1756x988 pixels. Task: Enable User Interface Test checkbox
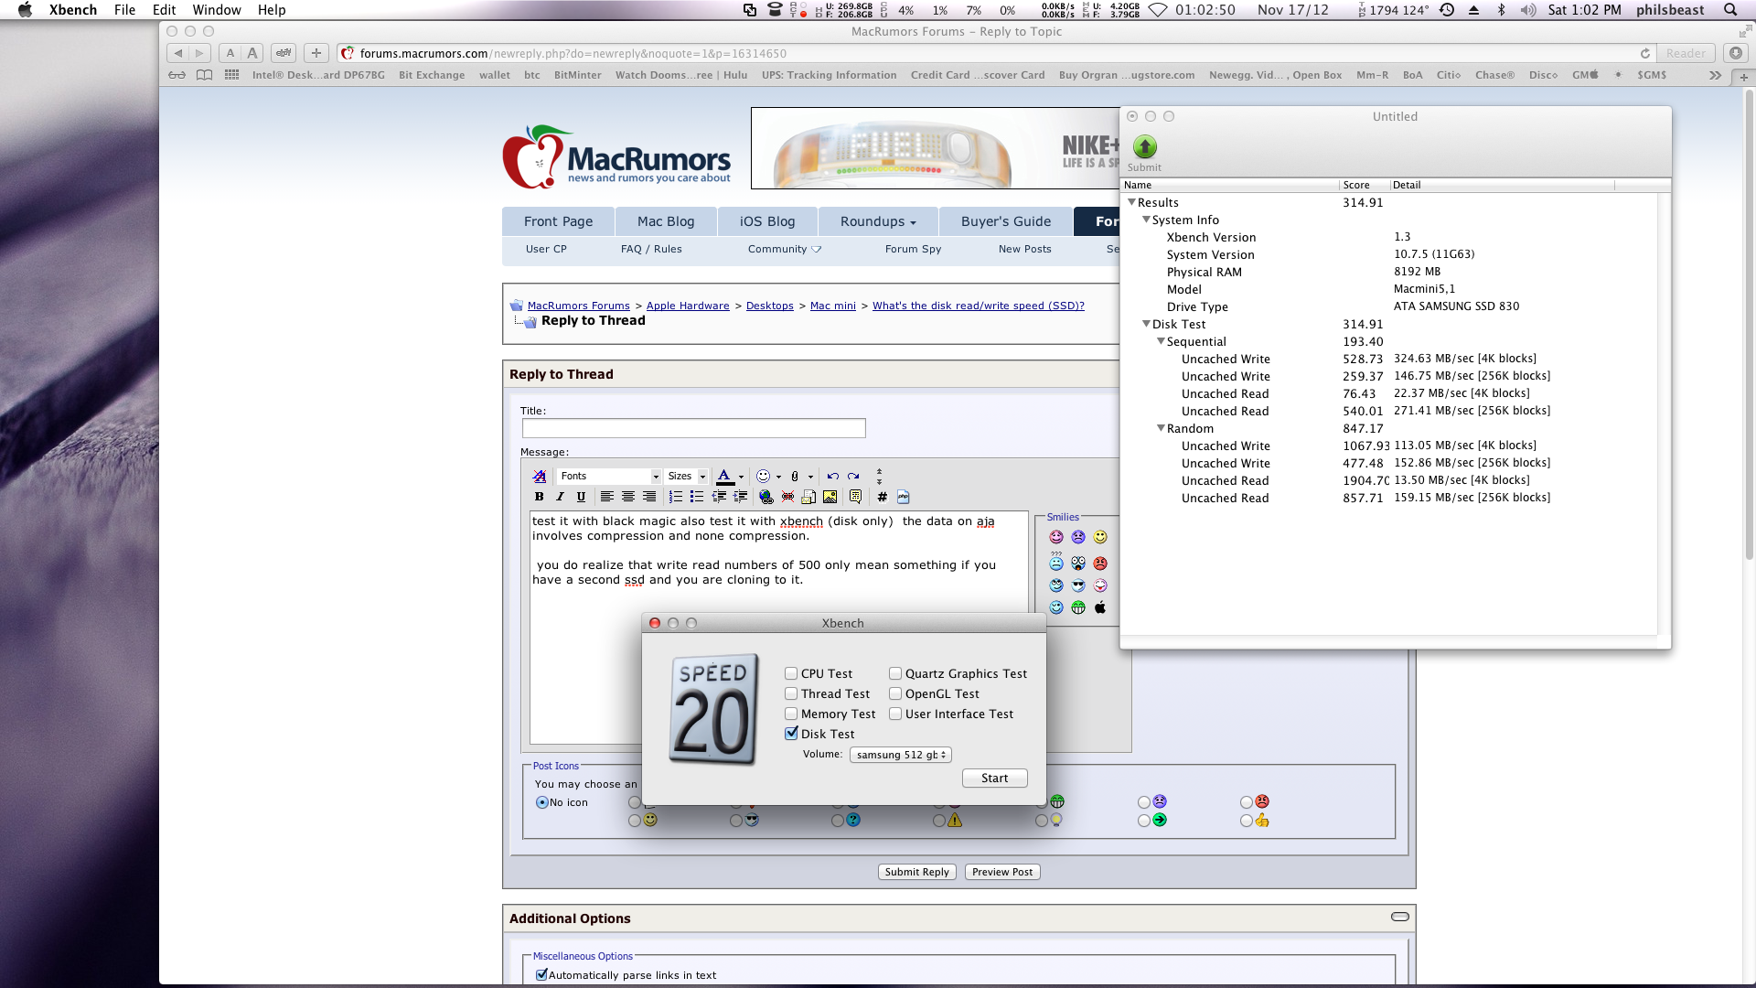point(895,714)
